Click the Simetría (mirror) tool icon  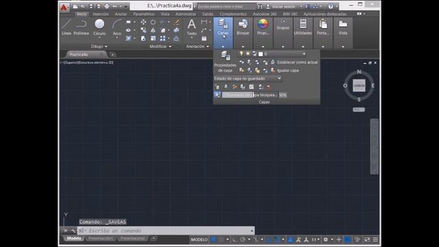point(153,30)
